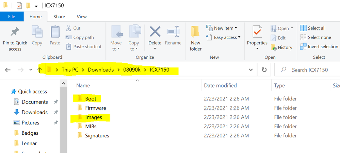Viewport: 340px width, 153px height.
Task: Select the Images folder
Action: coord(94,117)
